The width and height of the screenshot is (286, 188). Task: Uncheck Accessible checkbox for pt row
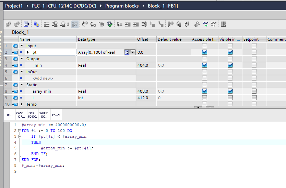204,52
